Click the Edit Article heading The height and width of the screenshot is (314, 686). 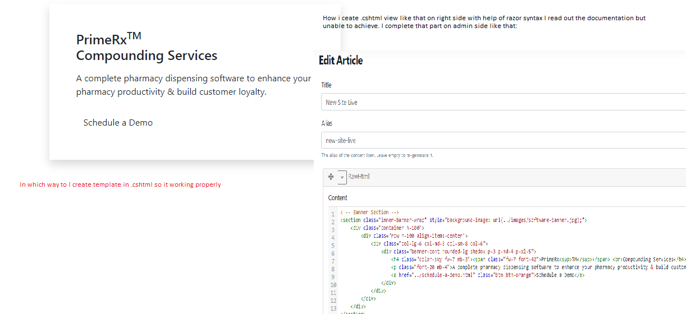click(x=341, y=61)
